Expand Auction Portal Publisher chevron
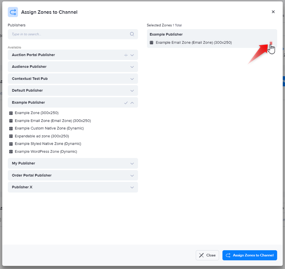285x269 pixels. (132, 55)
